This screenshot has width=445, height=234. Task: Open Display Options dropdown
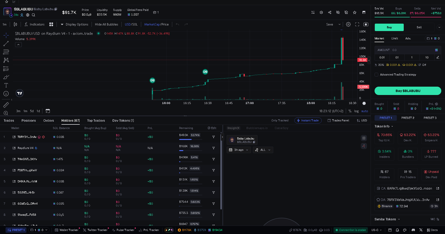(x=74, y=24)
